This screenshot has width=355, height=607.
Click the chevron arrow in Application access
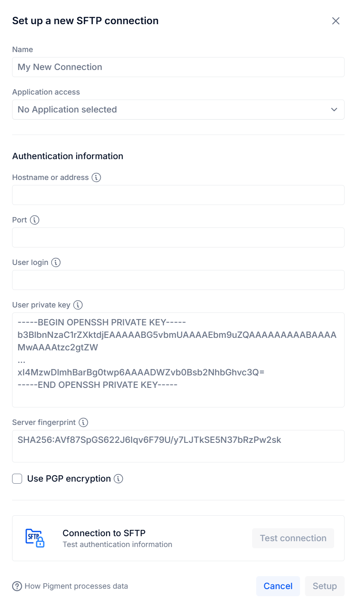[334, 110]
